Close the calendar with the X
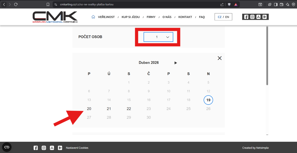This screenshot has height=153, width=297. click(x=220, y=58)
